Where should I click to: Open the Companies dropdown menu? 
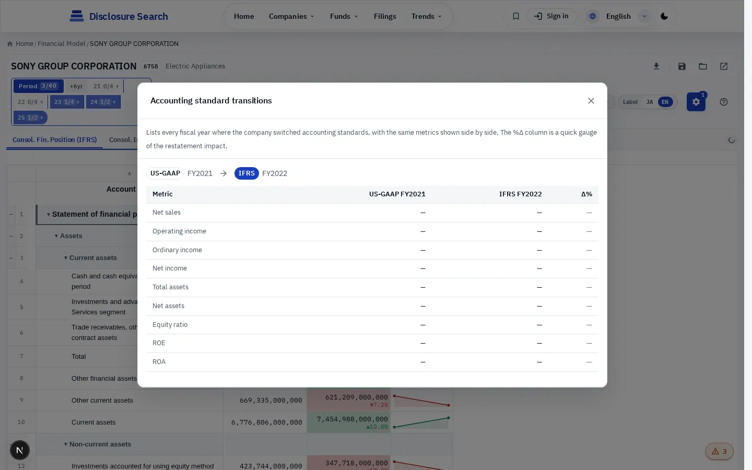[x=292, y=16]
